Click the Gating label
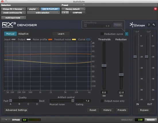Screen dimensions: 158x123 pyautogui.click(x=80, y=104)
